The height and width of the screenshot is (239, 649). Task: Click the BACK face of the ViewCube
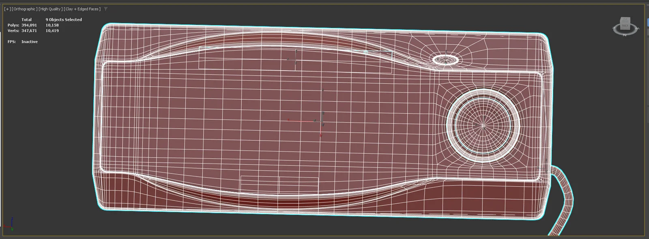tap(625, 26)
